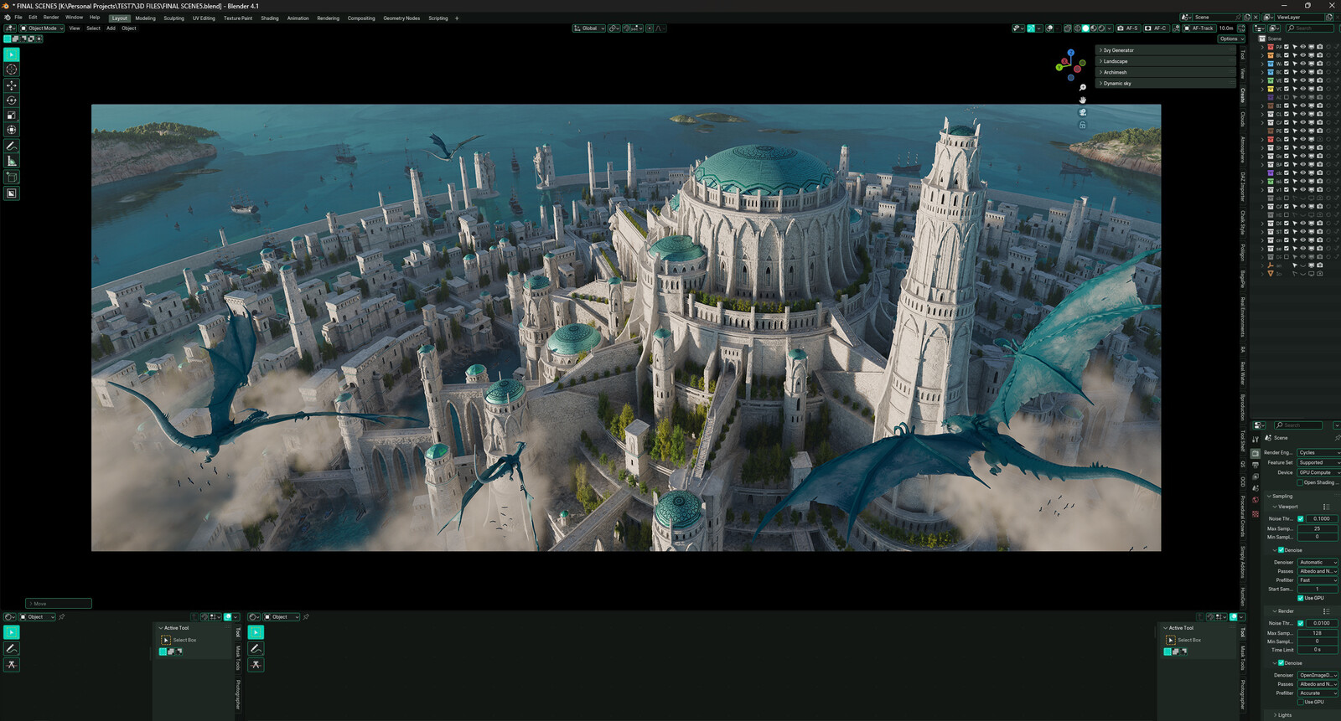The image size is (1341, 721).
Task: Open the viewport Add menu
Action: 111,28
